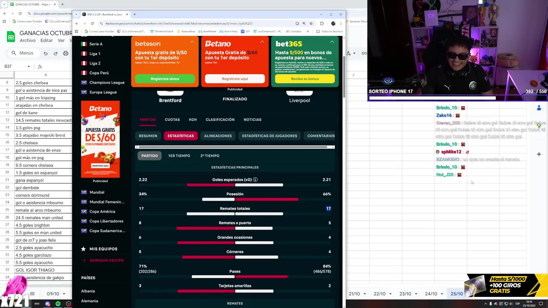The height and width of the screenshot is (308, 548).
Task: Open Editar menu in Google Sheets
Action: pyautogui.click(x=46, y=41)
